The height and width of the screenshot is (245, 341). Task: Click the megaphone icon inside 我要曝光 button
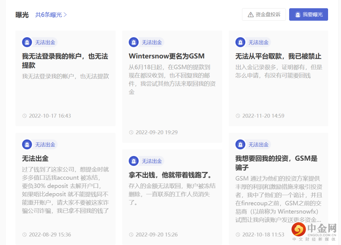tap(297, 14)
